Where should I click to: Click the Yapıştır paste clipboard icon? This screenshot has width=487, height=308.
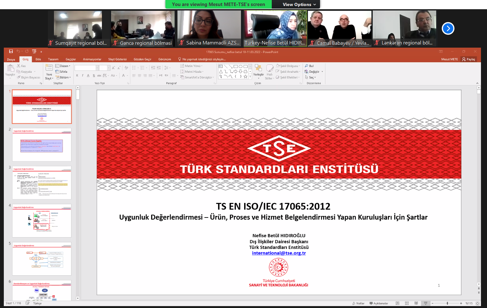10,68
